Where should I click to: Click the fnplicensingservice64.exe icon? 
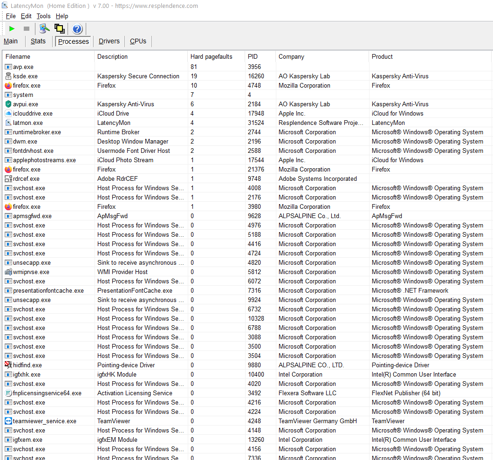8,393
